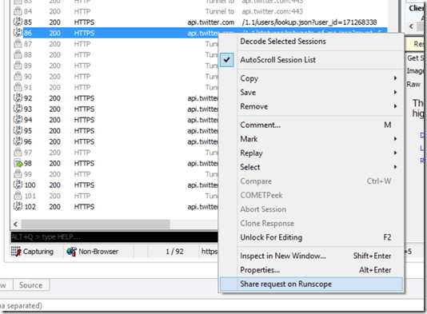427x314 pixels.
Task: Click the lock icon of session 90
Action: (18, 77)
